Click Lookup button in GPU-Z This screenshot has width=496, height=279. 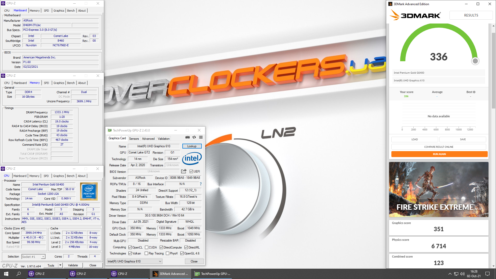pyautogui.click(x=192, y=146)
